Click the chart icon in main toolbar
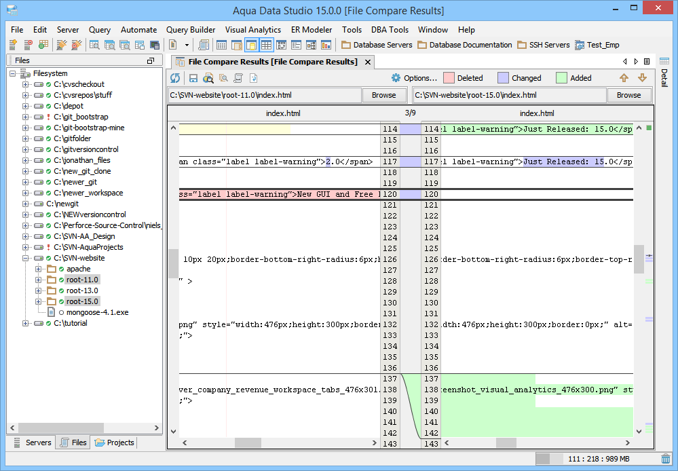Viewport: 678px width, 471px height. 326,45
